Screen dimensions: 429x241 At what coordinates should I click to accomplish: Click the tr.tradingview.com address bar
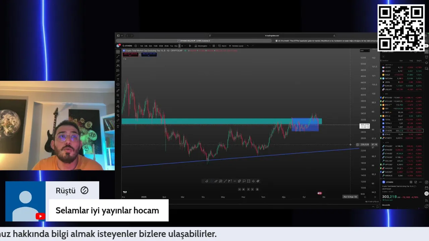point(272,35)
